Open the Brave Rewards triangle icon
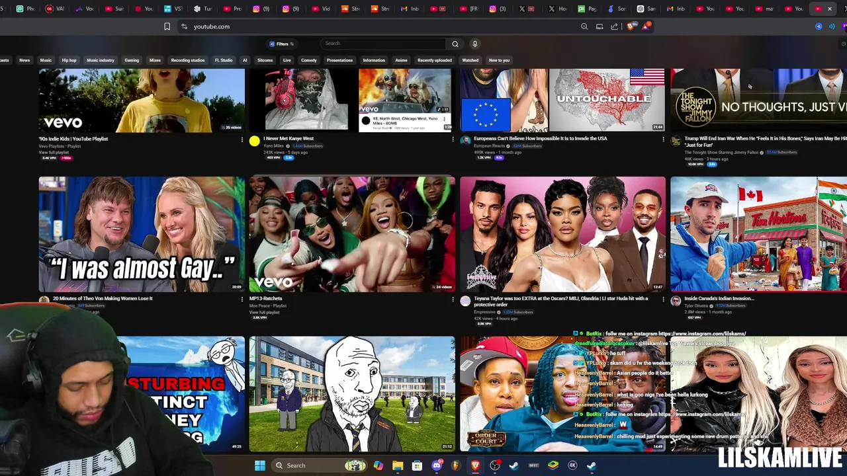Image resolution: width=847 pixels, height=476 pixels. coord(645,26)
